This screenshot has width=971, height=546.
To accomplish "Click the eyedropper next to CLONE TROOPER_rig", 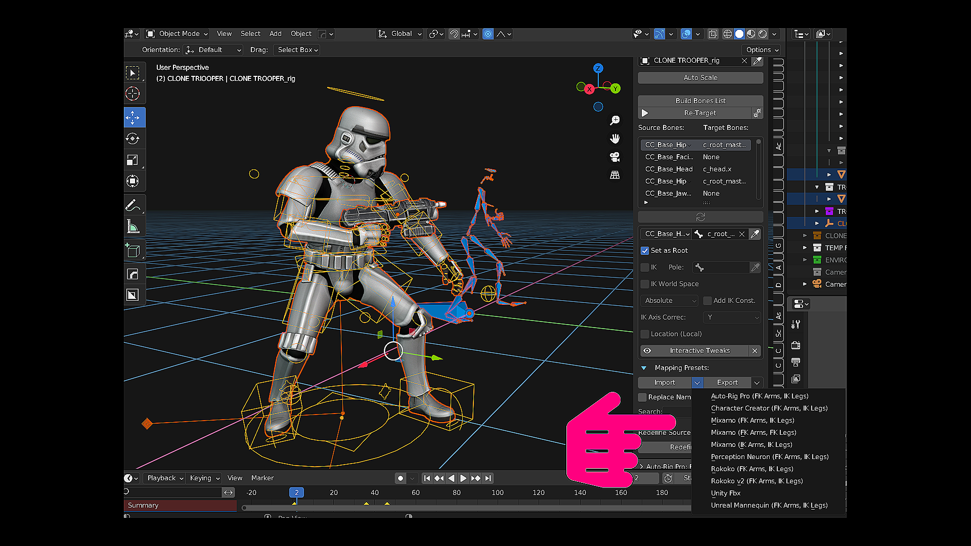I will click(757, 61).
